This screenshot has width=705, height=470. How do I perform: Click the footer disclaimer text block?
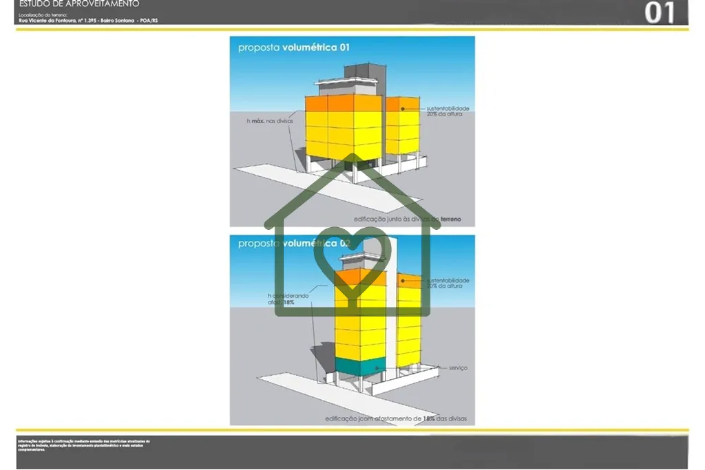[x=84, y=445]
